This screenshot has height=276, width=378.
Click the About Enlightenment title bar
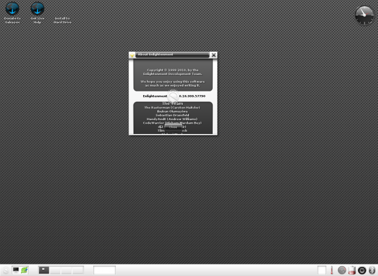point(172,55)
